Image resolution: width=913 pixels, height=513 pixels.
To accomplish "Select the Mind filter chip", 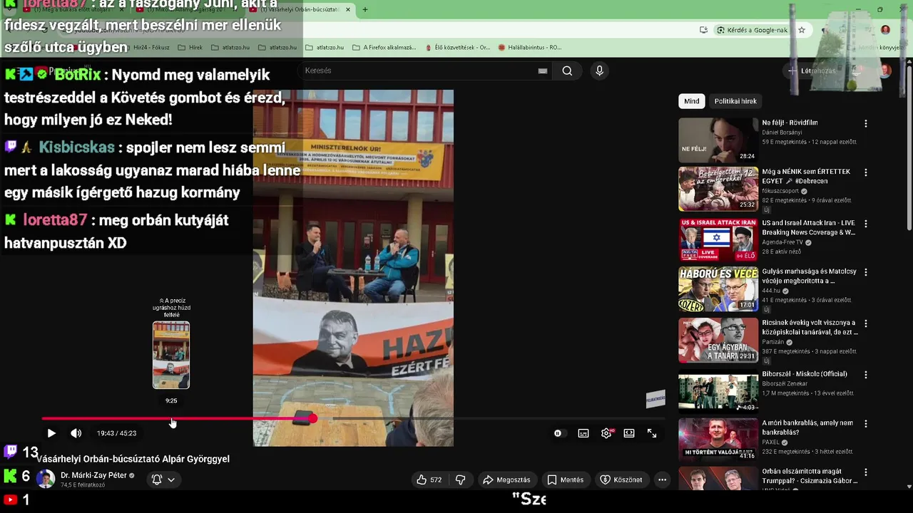I will click(692, 101).
